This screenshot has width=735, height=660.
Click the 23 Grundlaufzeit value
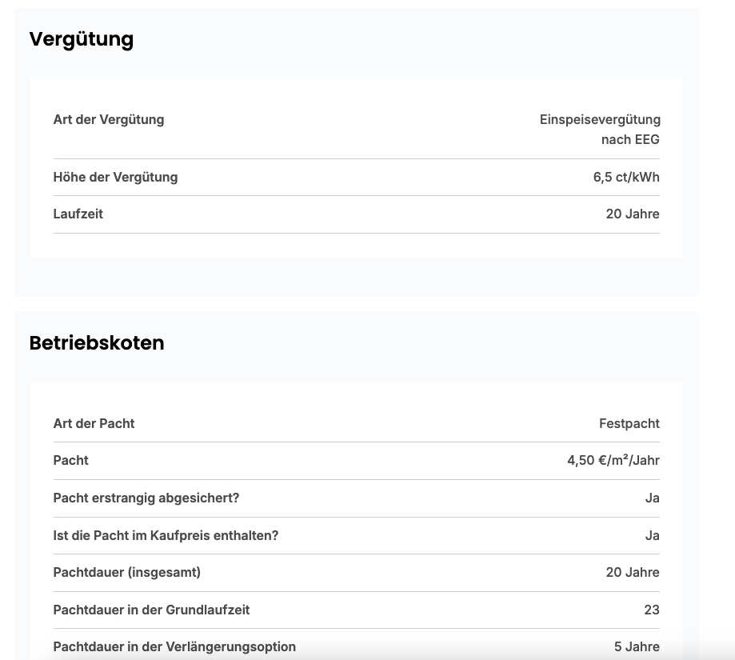[x=652, y=610]
